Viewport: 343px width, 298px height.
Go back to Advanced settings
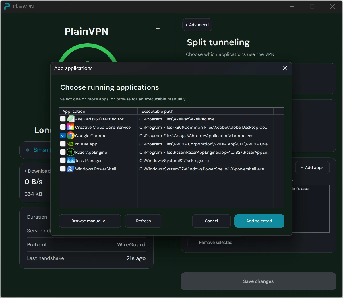tap(197, 25)
